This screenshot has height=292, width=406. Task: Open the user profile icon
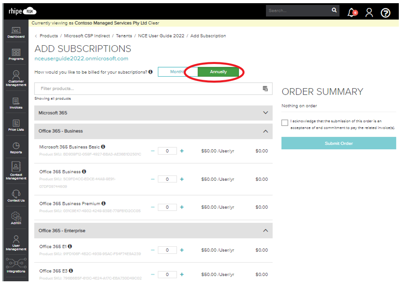pyautogui.click(x=369, y=12)
